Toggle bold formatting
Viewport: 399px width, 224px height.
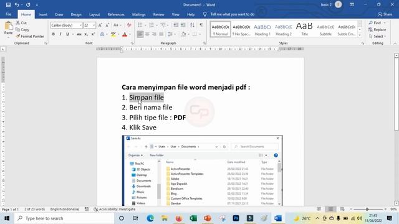click(54, 34)
